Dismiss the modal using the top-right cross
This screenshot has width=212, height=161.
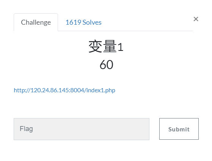point(196,19)
